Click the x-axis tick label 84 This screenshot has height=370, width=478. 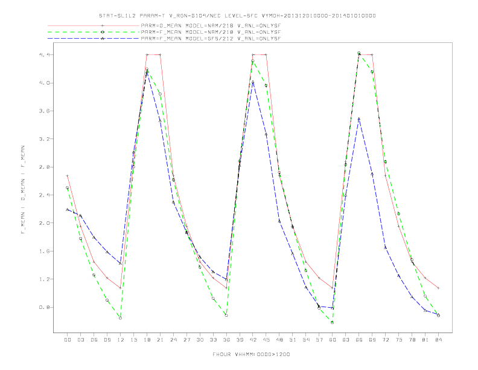pyautogui.click(x=438, y=340)
